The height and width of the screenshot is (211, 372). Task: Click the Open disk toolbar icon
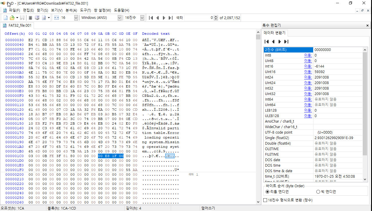pyautogui.click(x=37, y=18)
